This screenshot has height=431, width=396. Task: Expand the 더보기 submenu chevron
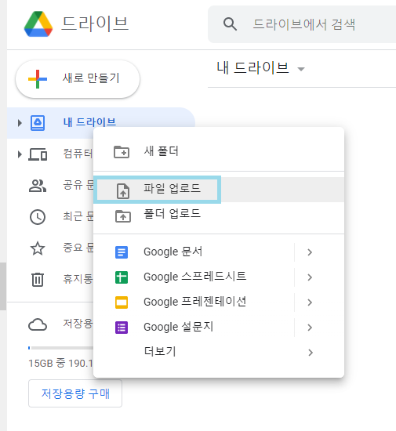click(311, 353)
